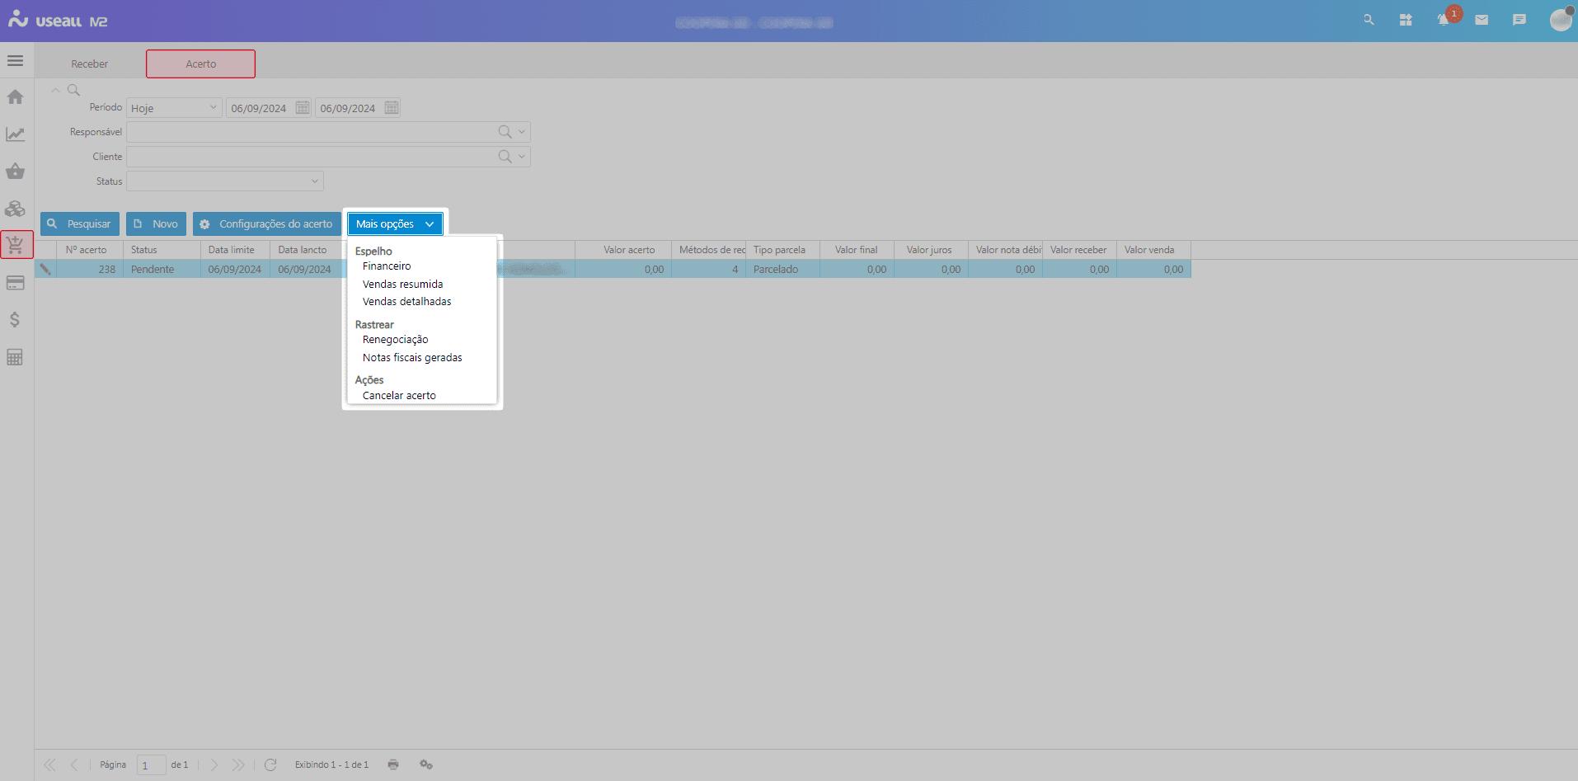Open the mail envelope icon

click(1482, 20)
